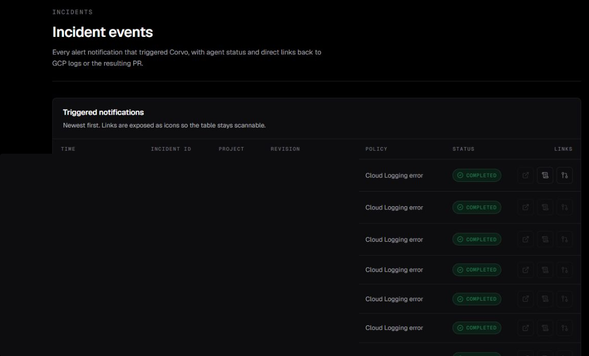Open the logs scroll icon in first incident row
589x356 pixels.
[545, 175]
